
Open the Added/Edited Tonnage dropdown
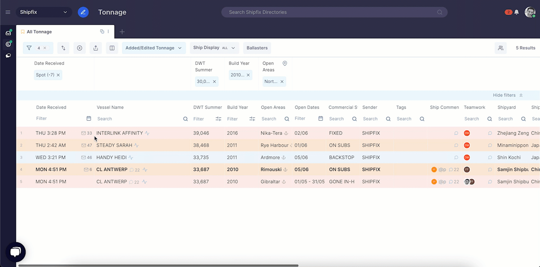154,48
